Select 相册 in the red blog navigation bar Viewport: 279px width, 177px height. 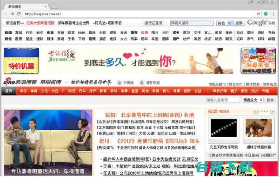244,91
